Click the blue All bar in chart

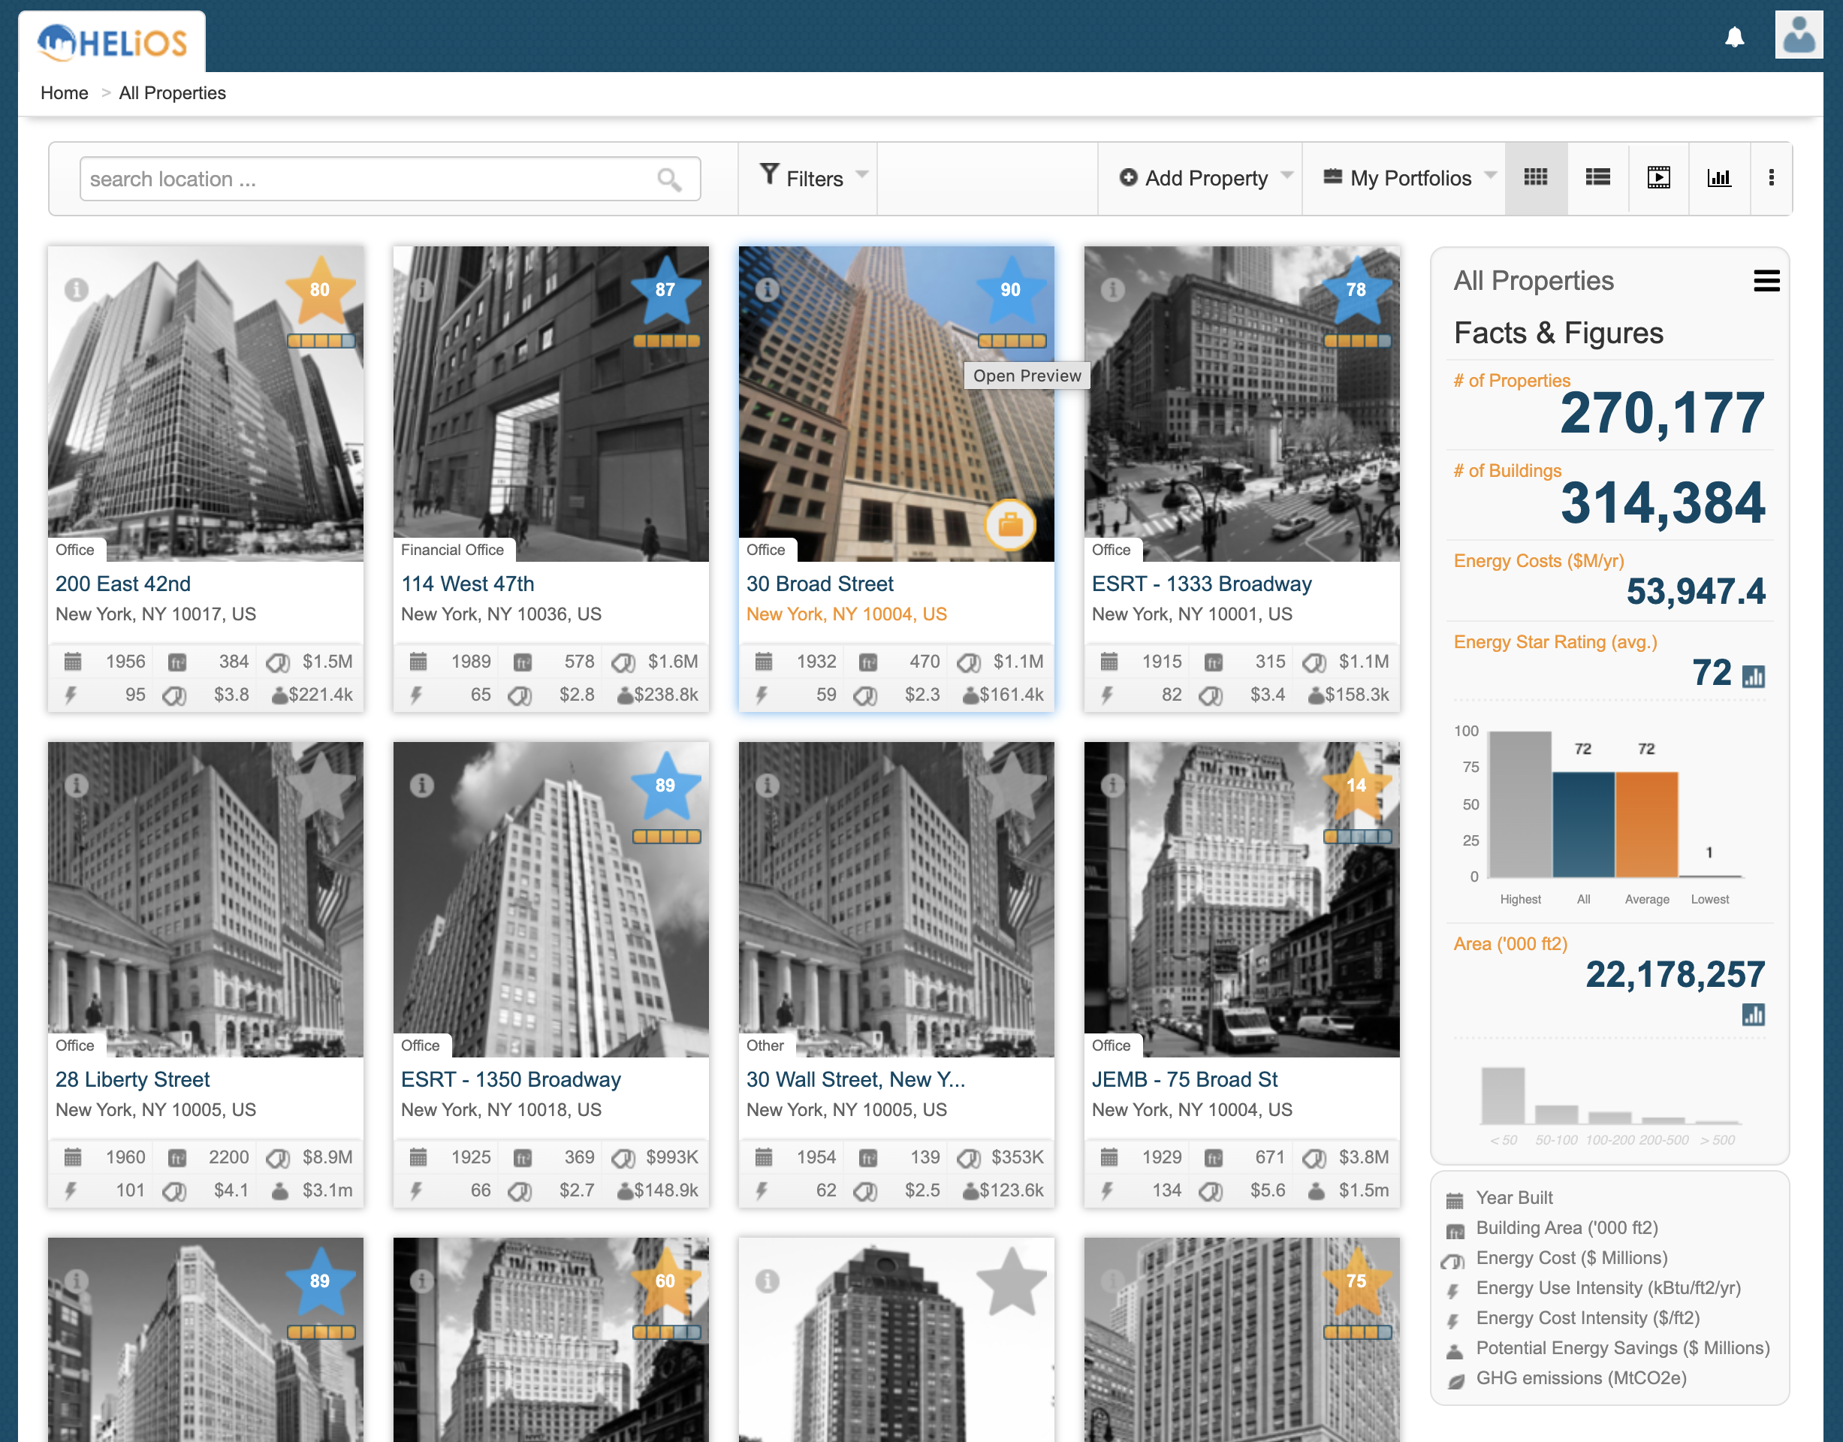[x=1583, y=824]
